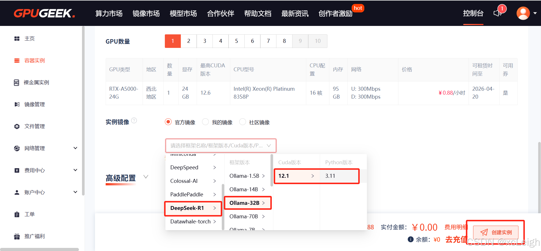This screenshot has width=541, height=251.
Task: Click the 账户中心 person icon
Action: (x=17, y=192)
